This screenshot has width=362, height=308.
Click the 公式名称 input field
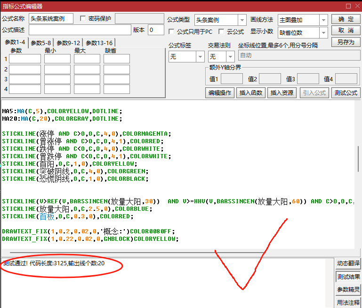(51, 19)
